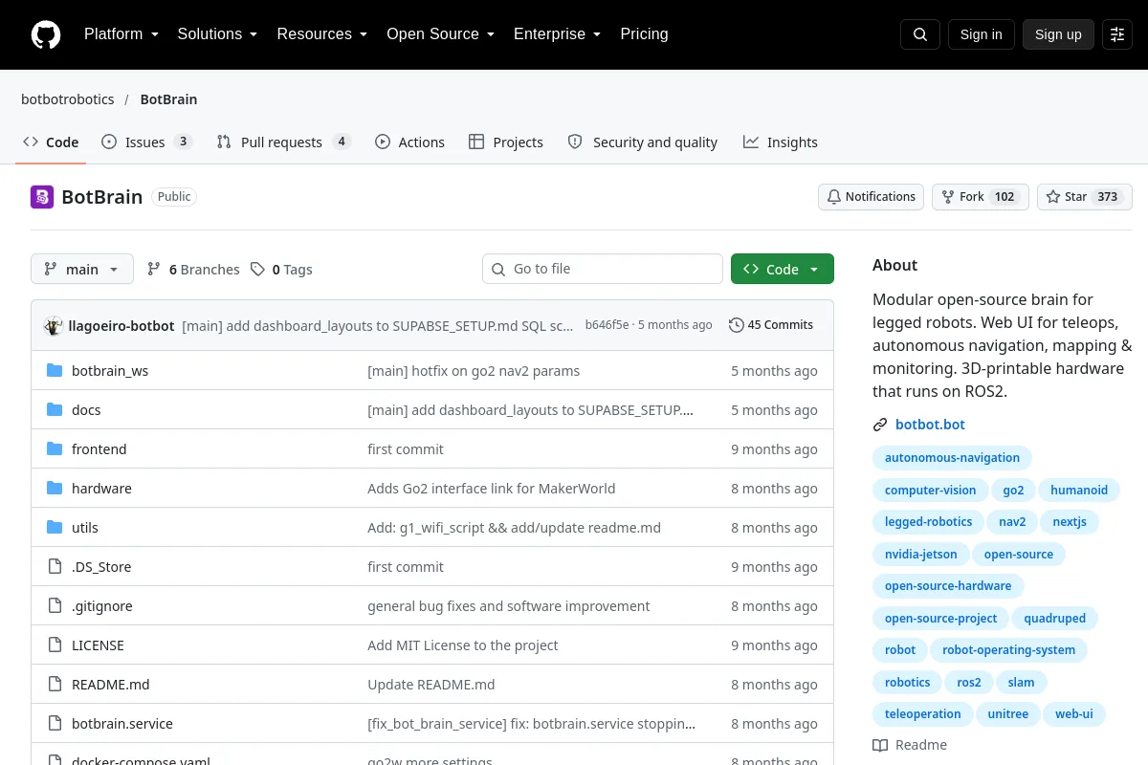The width and height of the screenshot is (1148, 765).
Task: Open commit 'general bug fixes and software improvement'
Action: [x=509, y=606]
